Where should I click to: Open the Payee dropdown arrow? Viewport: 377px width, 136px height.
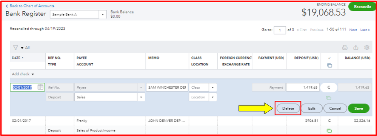click(141, 88)
